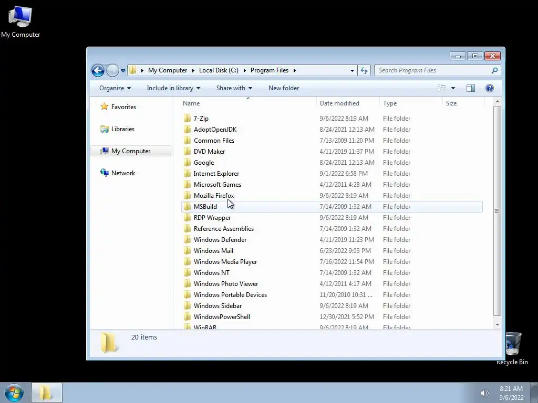Select the Windows Media Player folder icon
This screenshot has width=538, height=403.
tap(187, 262)
